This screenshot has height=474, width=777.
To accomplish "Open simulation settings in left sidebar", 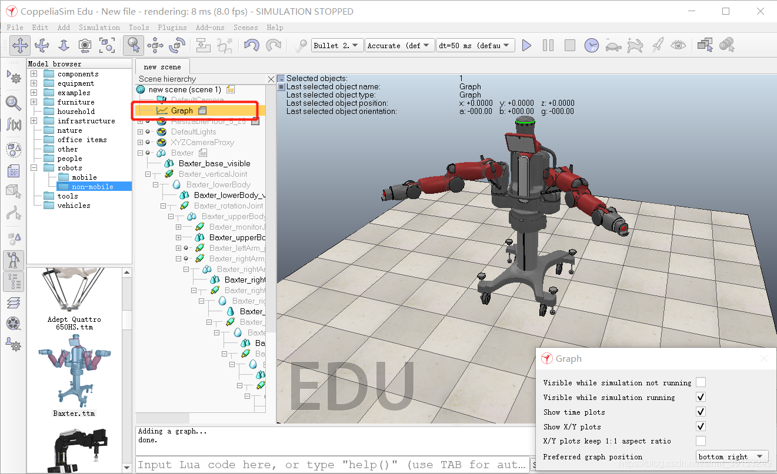I will [14, 76].
